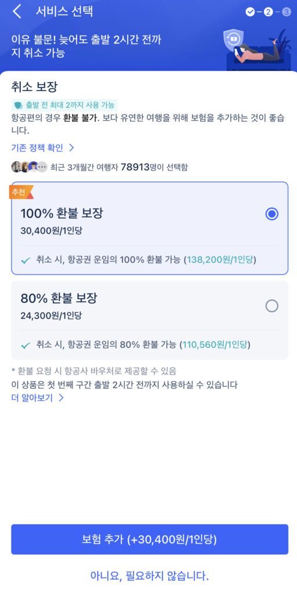The height and width of the screenshot is (594, 297).
Task: Tap the shield illustration in the banner
Action: (233, 39)
